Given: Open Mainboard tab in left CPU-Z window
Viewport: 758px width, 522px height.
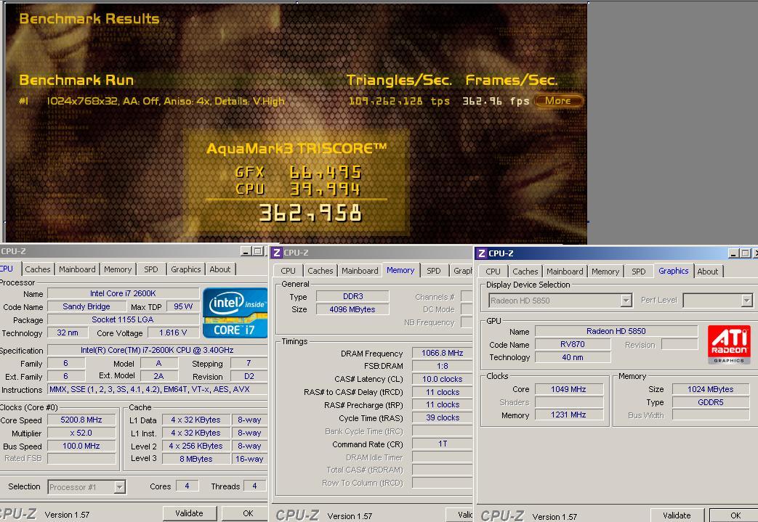Looking at the screenshot, I should pos(77,269).
